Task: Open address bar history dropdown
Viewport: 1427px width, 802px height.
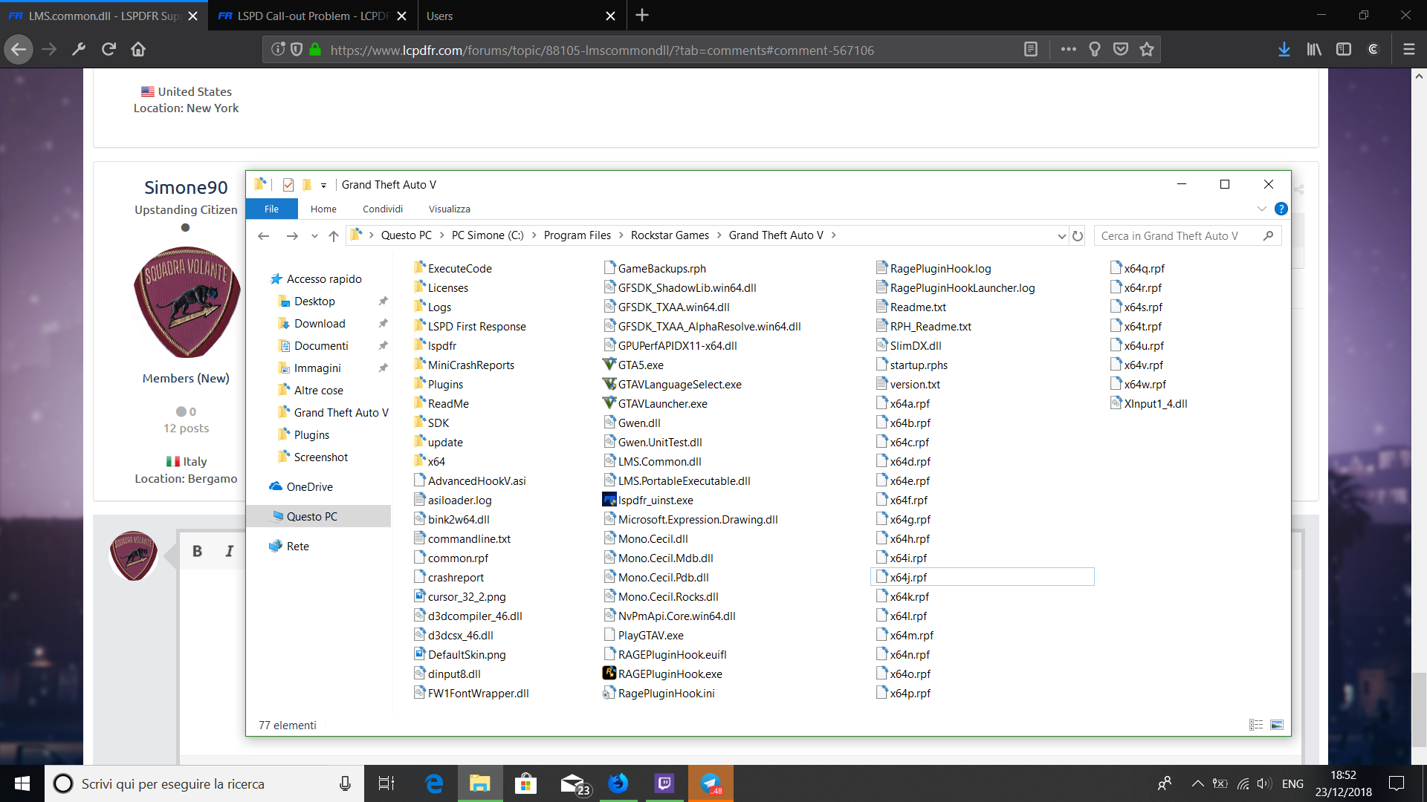Action: [x=1061, y=236]
